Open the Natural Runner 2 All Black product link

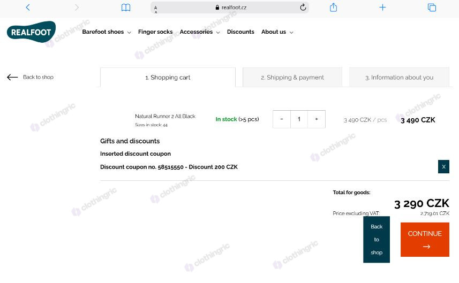(x=165, y=116)
